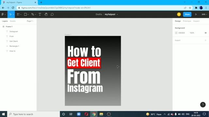Screen dimensions: 209x117
Task: Edit the background opacity 100% field
Action: (x=192, y=33)
